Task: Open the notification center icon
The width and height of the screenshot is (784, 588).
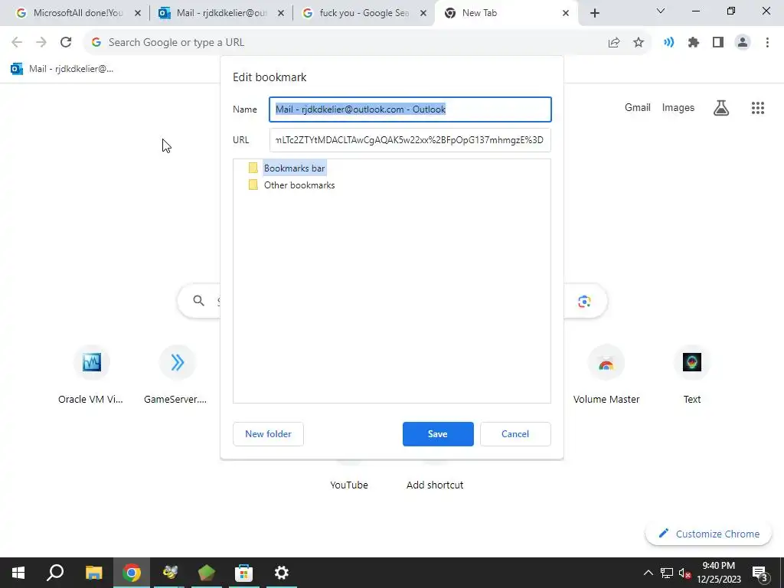Action: point(760,573)
